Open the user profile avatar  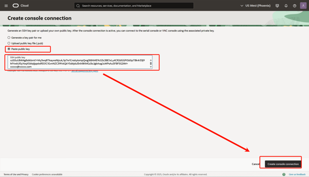(303, 6)
